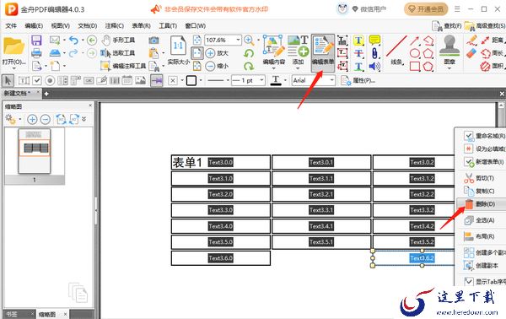
Task: Toggle the highlighted fit-page view button
Action: 196,53
